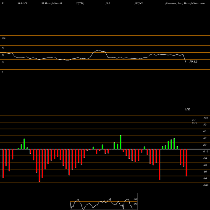Click the 30 level label on RSI axis
The height and width of the screenshot is (210, 210).
pyautogui.click(x=3, y=62)
